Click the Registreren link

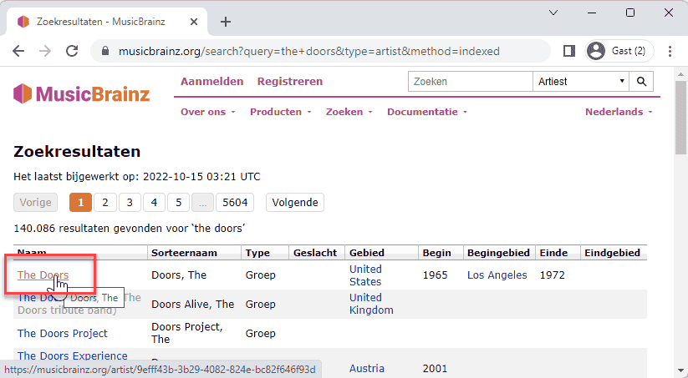pos(290,82)
